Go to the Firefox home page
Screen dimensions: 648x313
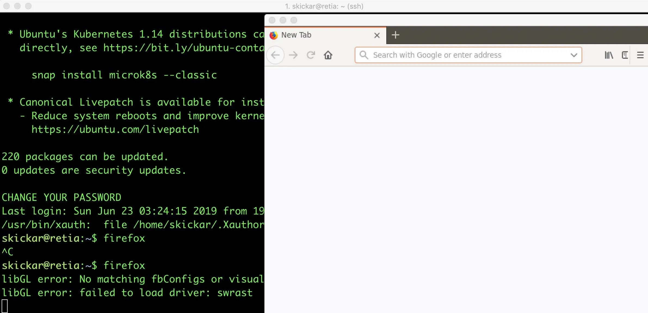(x=328, y=55)
